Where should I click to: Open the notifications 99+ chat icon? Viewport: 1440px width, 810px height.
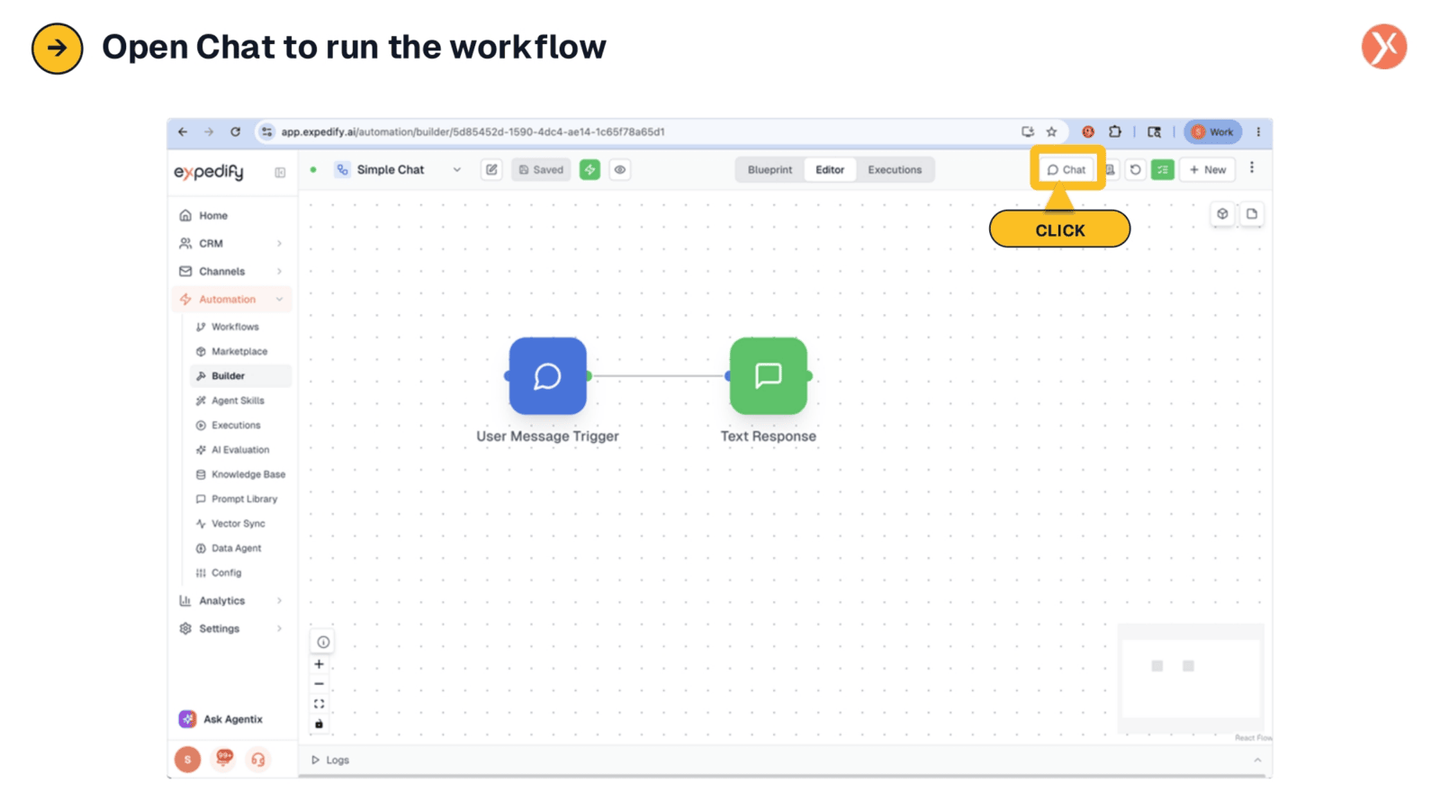coord(224,759)
